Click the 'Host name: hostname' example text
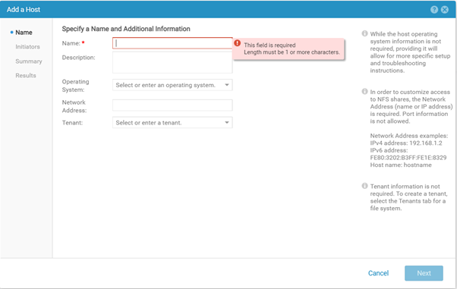Screen dimensions: 457x289 (401, 165)
